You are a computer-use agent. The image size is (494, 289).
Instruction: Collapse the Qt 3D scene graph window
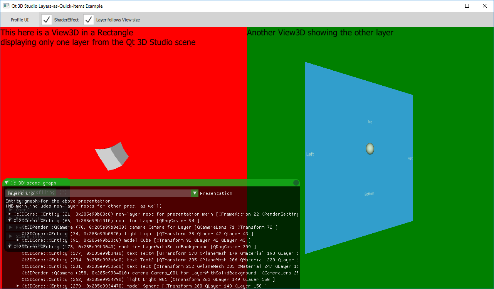[7, 183]
